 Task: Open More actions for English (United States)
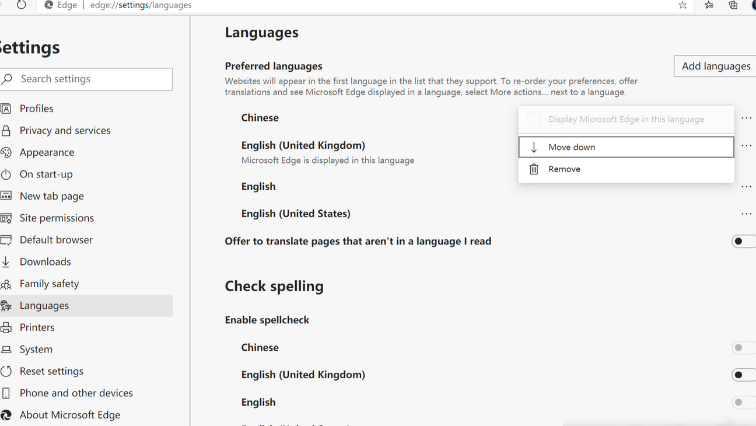pyautogui.click(x=746, y=214)
